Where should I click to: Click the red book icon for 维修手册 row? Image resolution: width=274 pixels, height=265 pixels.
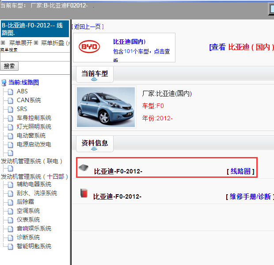(84, 193)
